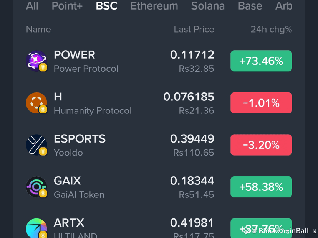Open the ARTX ULTILAND logo icon
The width and height of the screenshot is (318, 238).
pos(36,228)
